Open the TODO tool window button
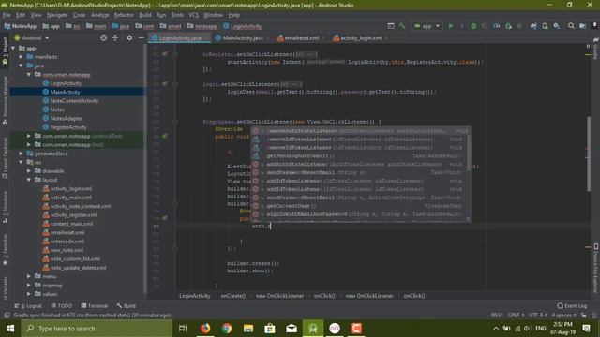 point(62,306)
